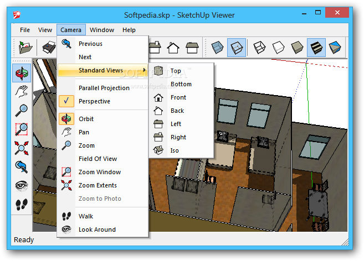Image resolution: width=364 pixels, height=261 pixels.
Task: Click the Open file toolbar icon
Action: (25, 48)
